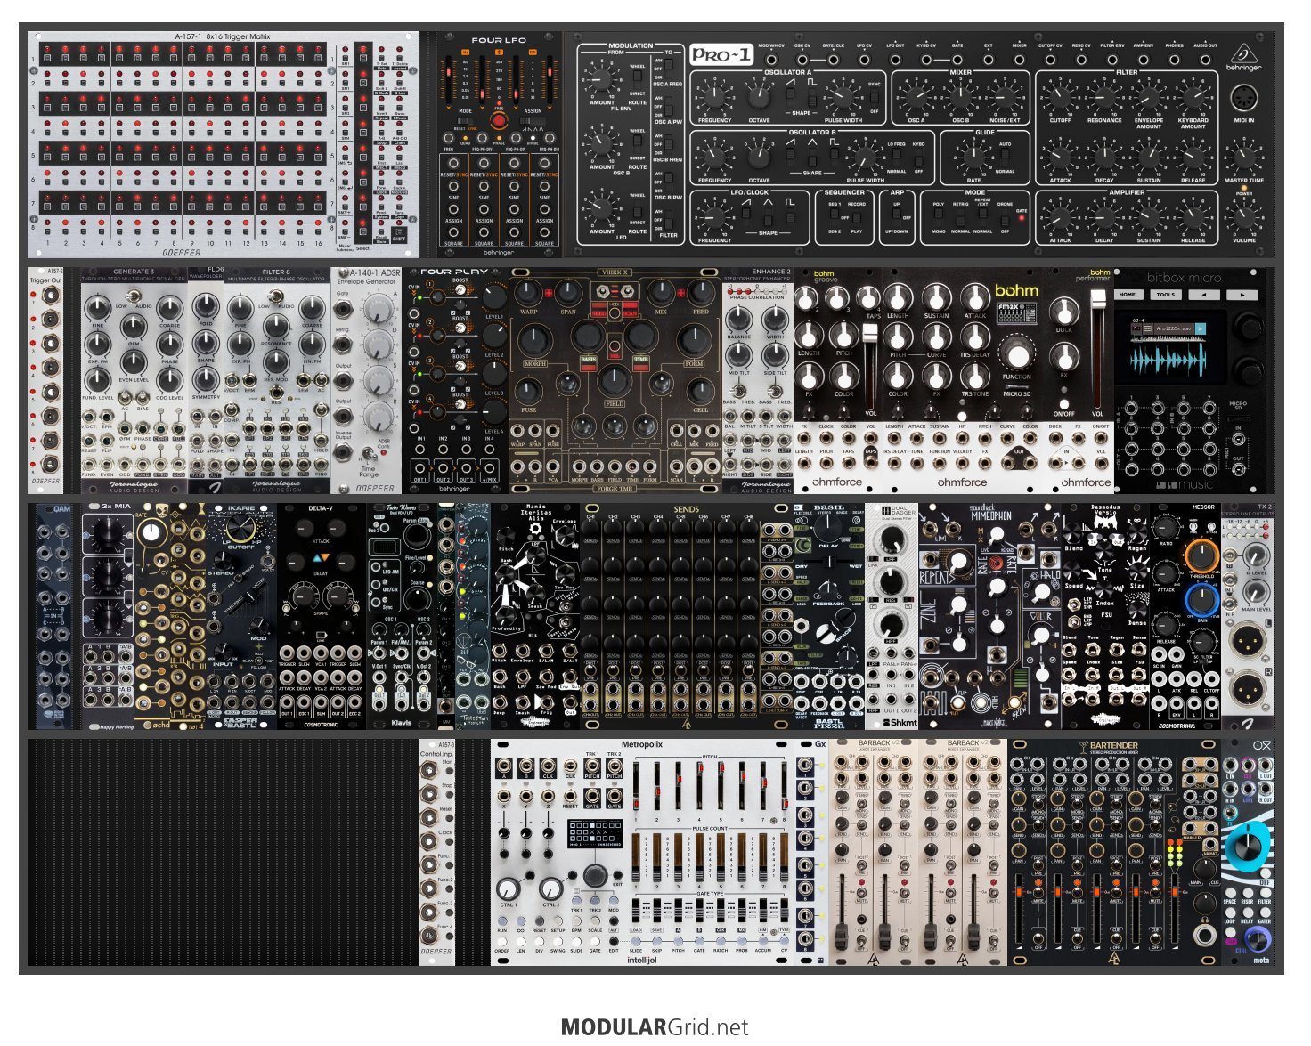Viewport: 1311px width, 1046px height.
Task: Flip the Glide Auto/Normal switch
Action: pos(1005,157)
